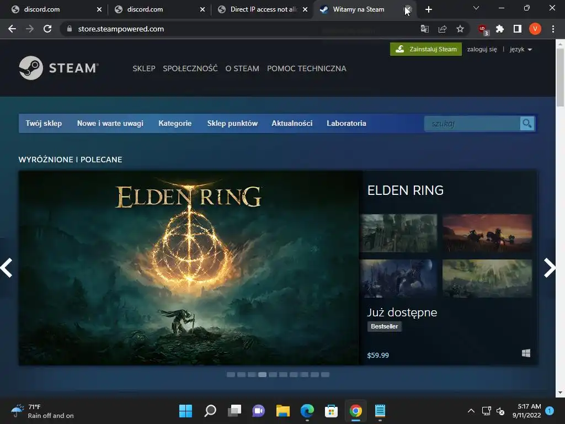Click the share page icon in address bar
The height and width of the screenshot is (424, 565).
point(443,29)
